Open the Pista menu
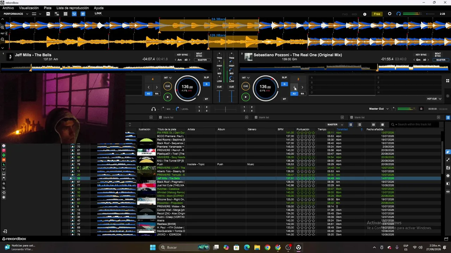451x253 pixels. (x=48, y=8)
